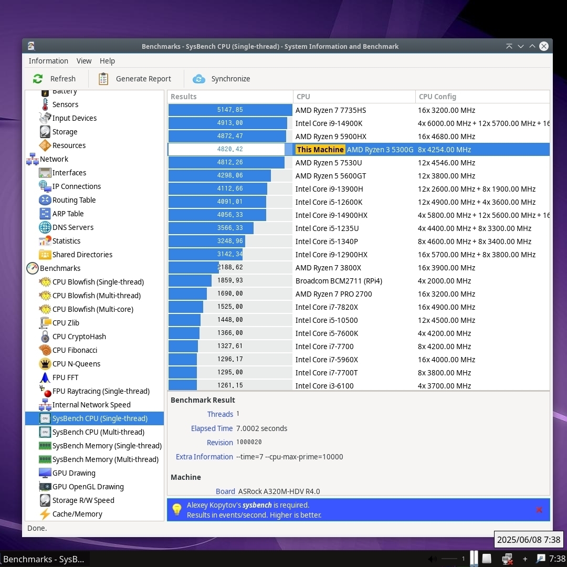Click the Cache/Memory lightning icon
Image resolution: width=567 pixels, height=567 pixels.
pyautogui.click(x=45, y=514)
